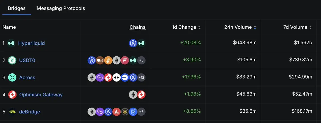
Task: Click Polygon chain icon in Across row
Action: [x=100, y=77]
